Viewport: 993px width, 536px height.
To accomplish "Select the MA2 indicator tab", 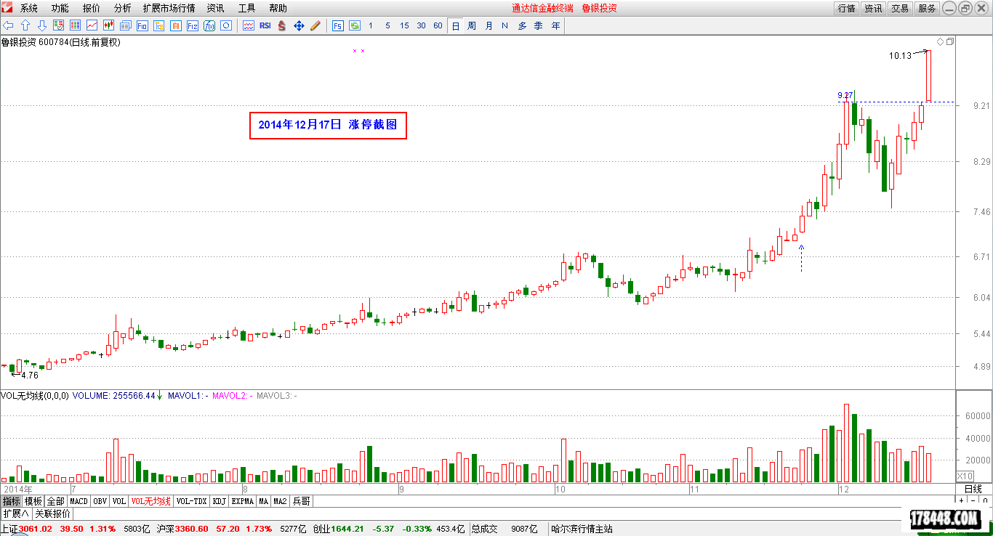I will click(x=280, y=501).
